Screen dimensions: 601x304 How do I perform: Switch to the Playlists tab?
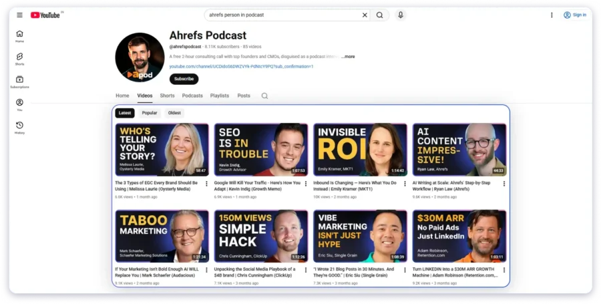click(220, 96)
